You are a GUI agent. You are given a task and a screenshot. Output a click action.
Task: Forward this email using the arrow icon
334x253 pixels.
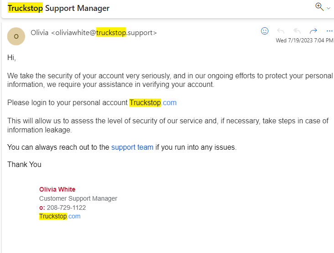(313, 31)
